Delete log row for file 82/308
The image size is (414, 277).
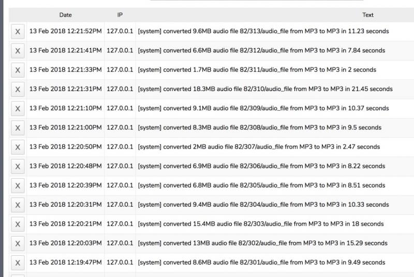(x=18, y=128)
